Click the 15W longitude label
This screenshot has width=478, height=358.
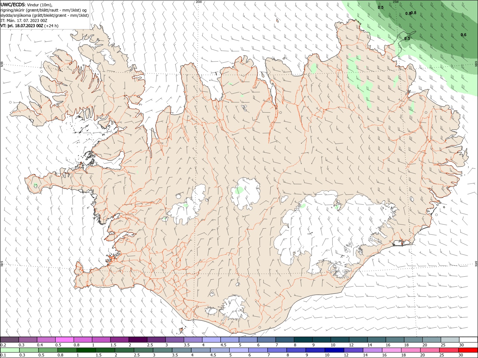(x=396, y=2)
